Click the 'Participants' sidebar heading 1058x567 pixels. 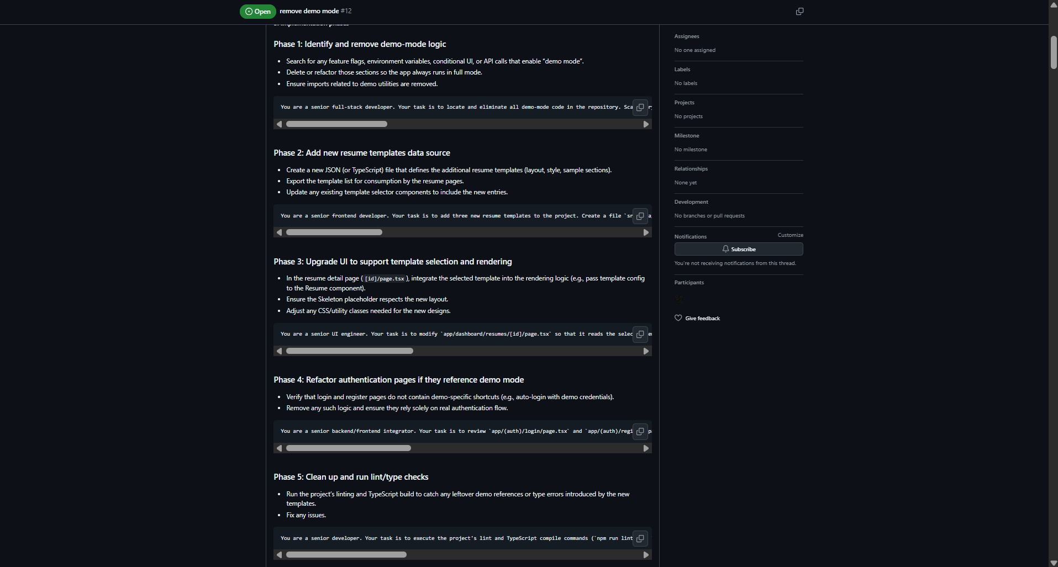(x=689, y=283)
